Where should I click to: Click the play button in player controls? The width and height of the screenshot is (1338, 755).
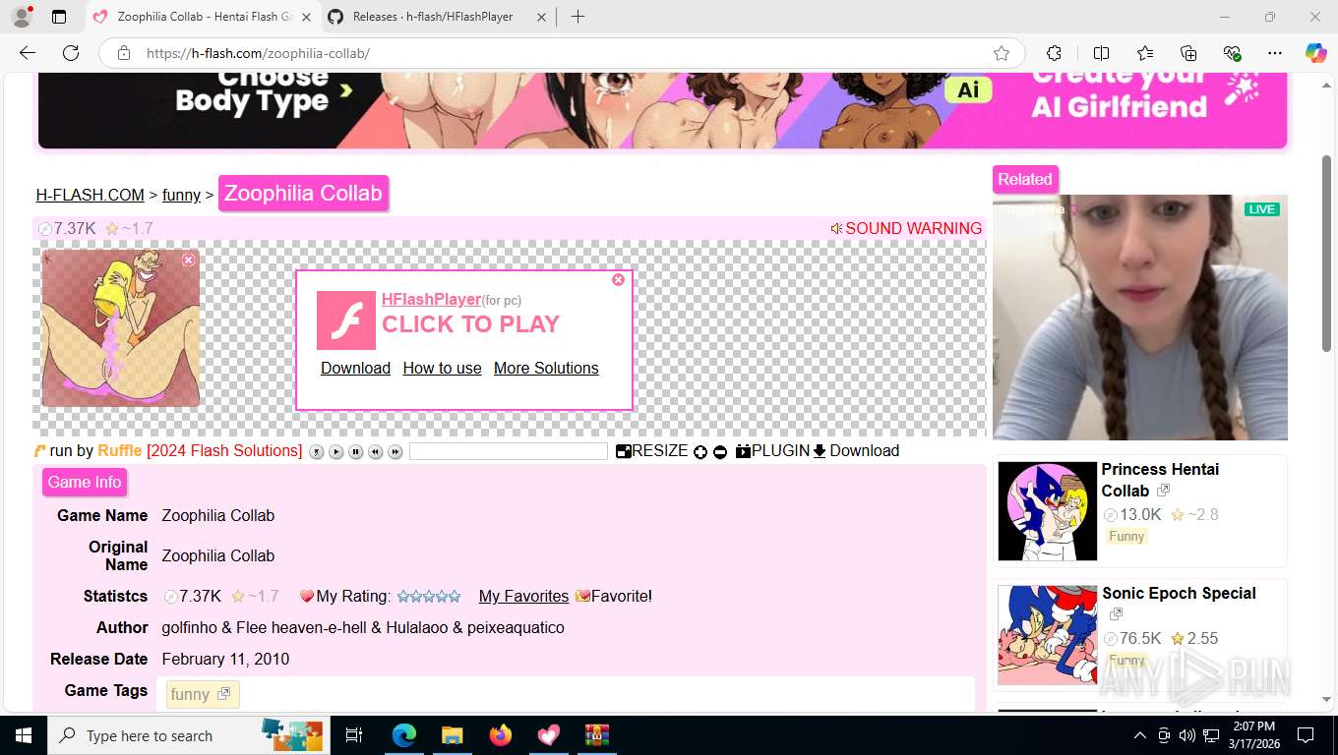(336, 452)
